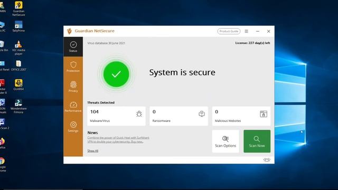Screen dimensions: 338x190
Task: Click the Product Guide button
Action: [x=229, y=31]
